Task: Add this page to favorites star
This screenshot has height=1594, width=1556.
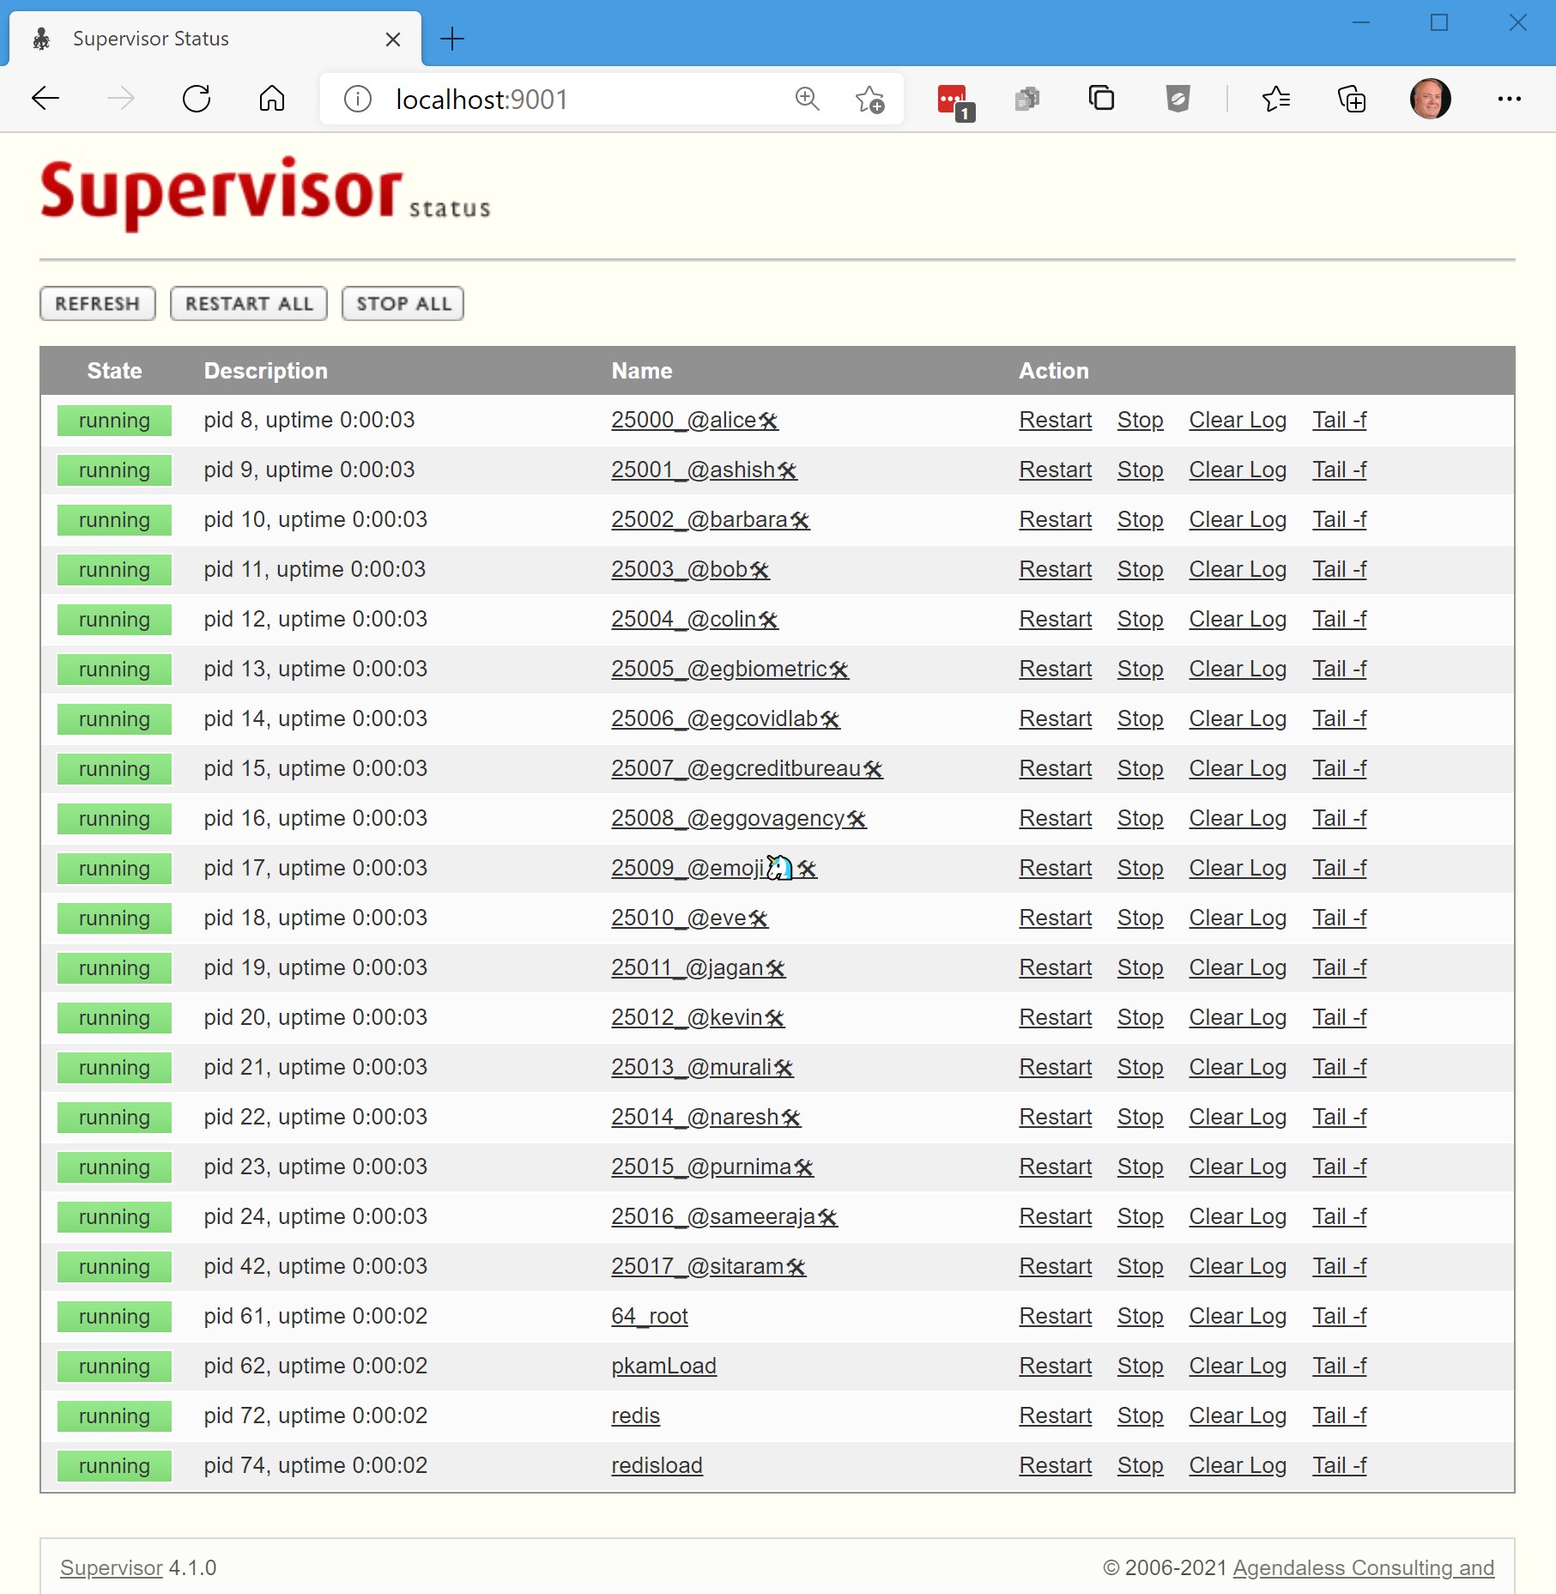Action: click(x=869, y=100)
